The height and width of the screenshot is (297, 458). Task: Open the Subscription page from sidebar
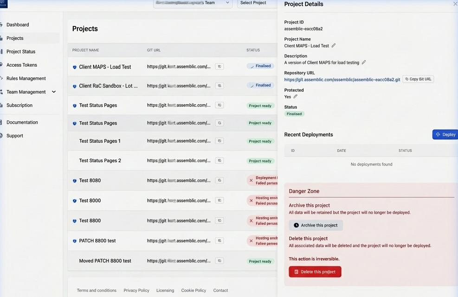(19, 105)
